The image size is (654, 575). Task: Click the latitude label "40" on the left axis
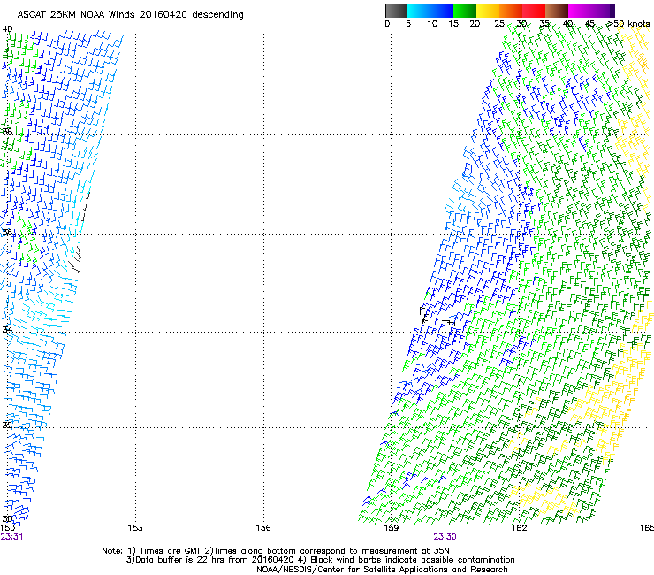pos(7,29)
